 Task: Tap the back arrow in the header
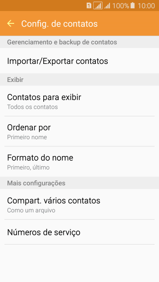(11, 23)
